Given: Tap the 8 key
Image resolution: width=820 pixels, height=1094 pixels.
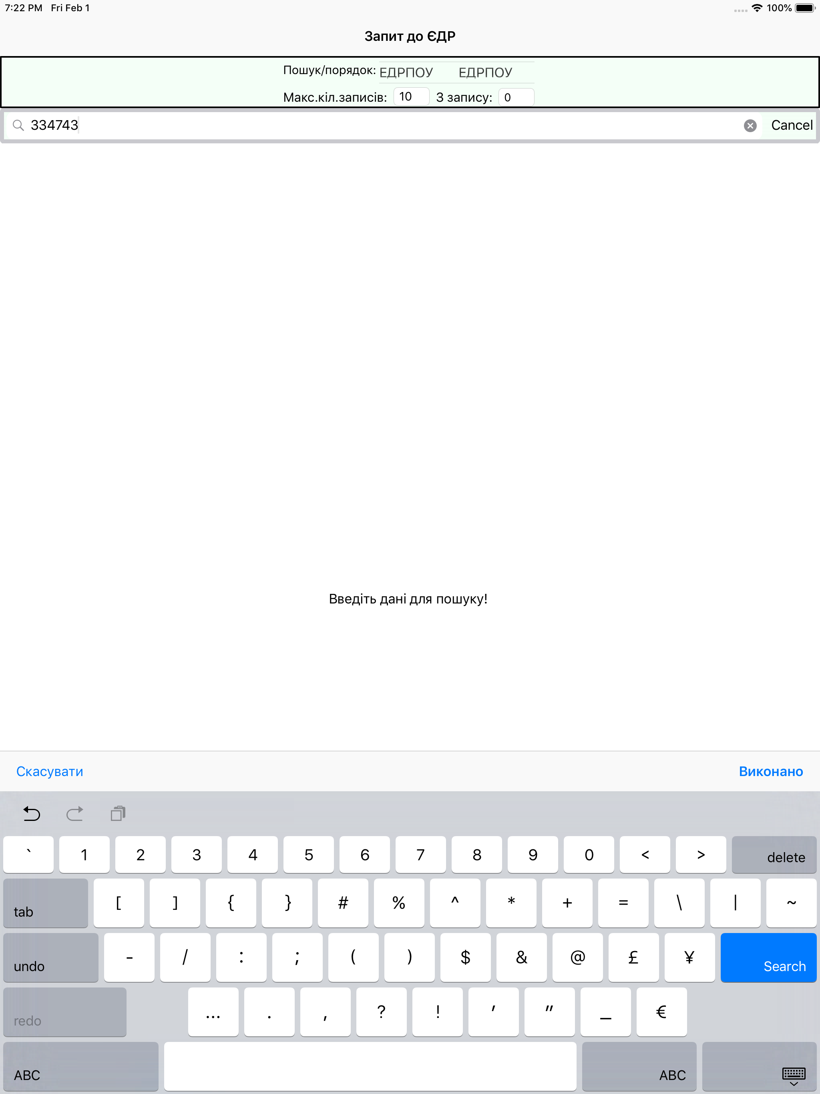Looking at the screenshot, I should (477, 855).
